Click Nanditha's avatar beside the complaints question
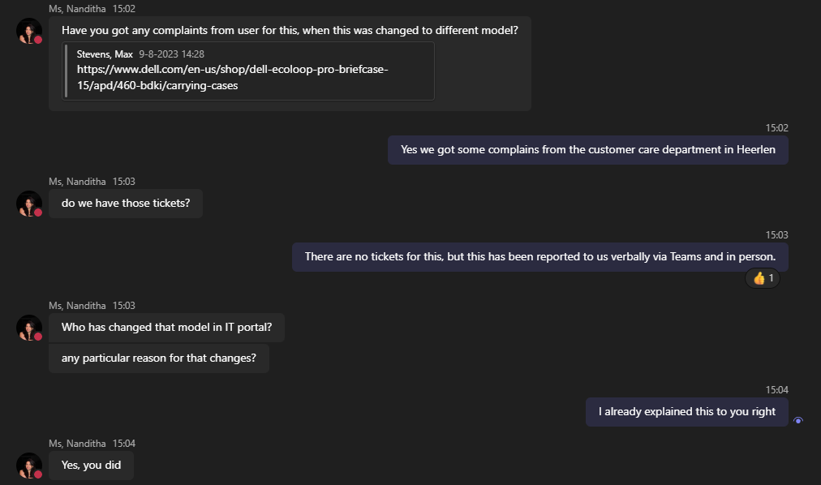Image resolution: width=821 pixels, height=485 pixels. pyautogui.click(x=29, y=32)
